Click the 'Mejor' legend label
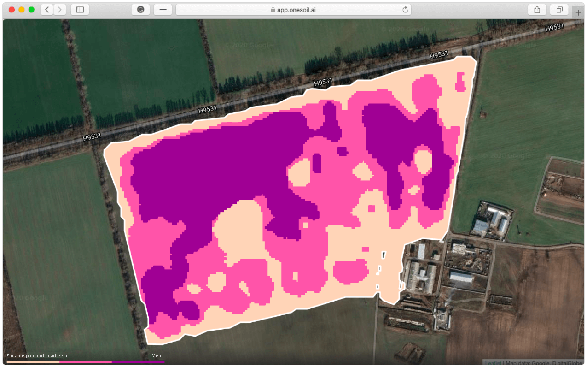Image resolution: width=587 pixels, height=367 pixels. pyautogui.click(x=158, y=355)
